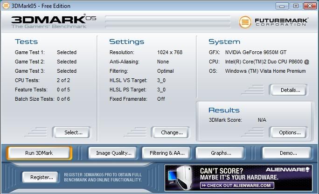Click the 'Tests' section heading
Viewport: 319px width, 194px height.
tap(26, 42)
